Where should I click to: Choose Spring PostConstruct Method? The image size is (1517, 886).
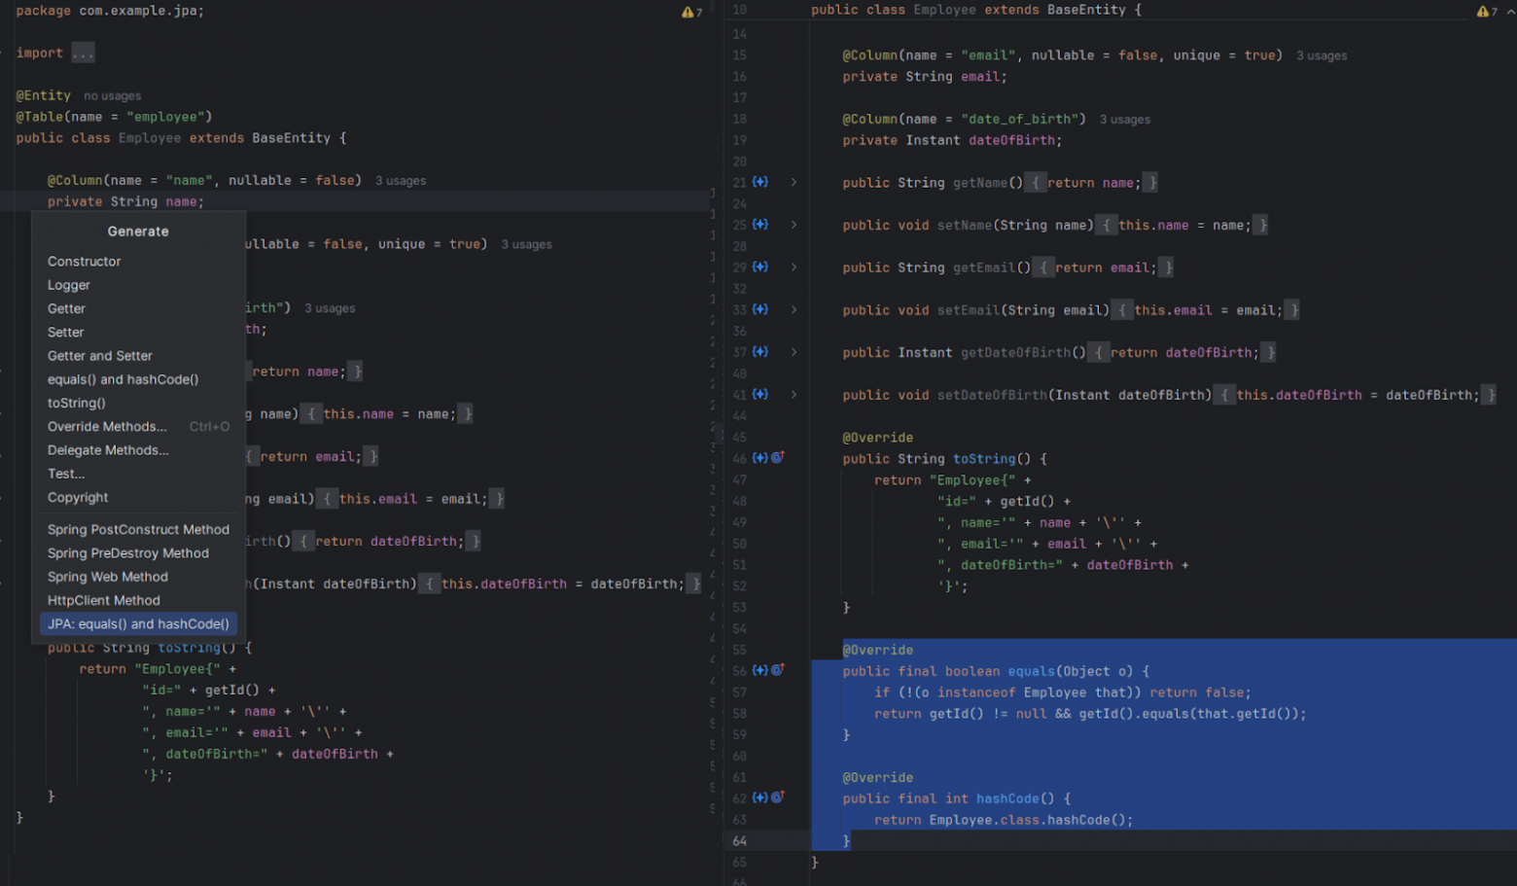[x=138, y=529]
